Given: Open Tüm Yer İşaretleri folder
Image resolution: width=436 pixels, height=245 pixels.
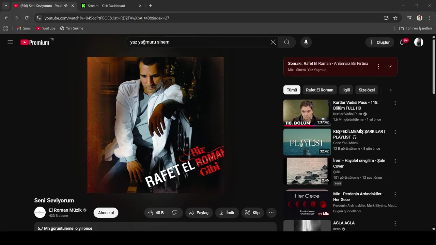Looking at the screenshot, I should (416, 28).
